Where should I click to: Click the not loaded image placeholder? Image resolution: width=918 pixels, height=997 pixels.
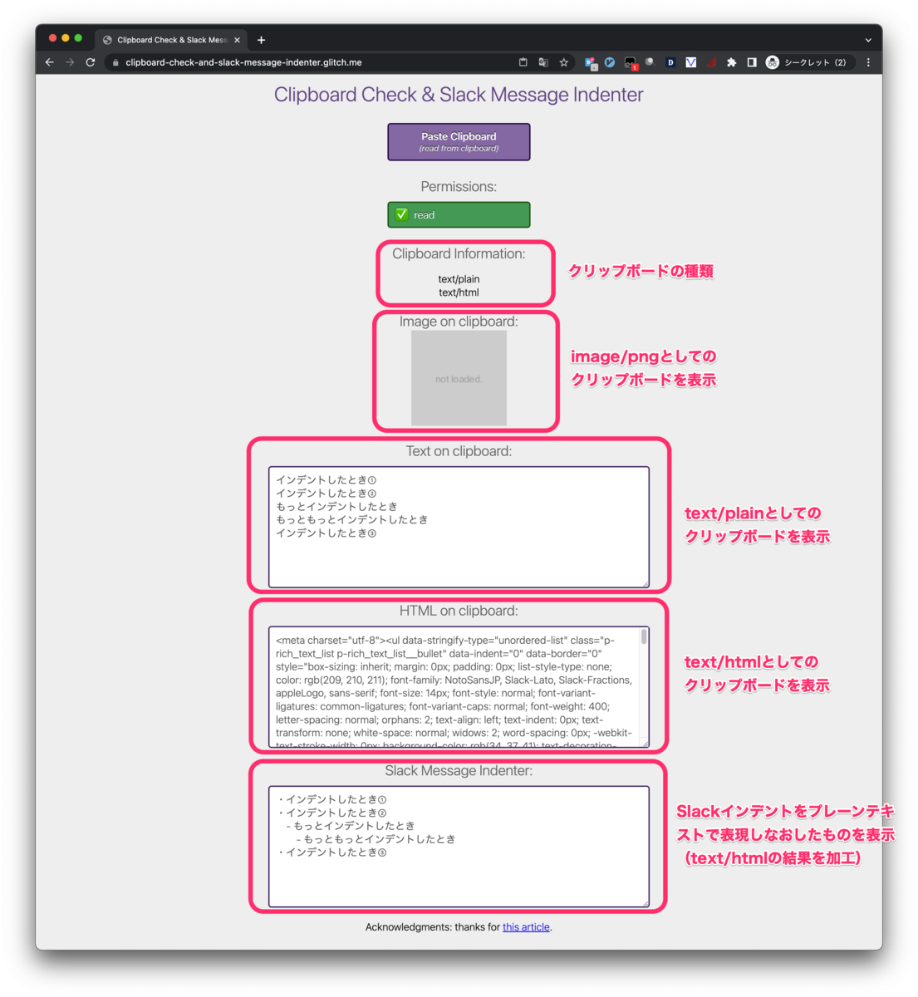click(459, 378)
